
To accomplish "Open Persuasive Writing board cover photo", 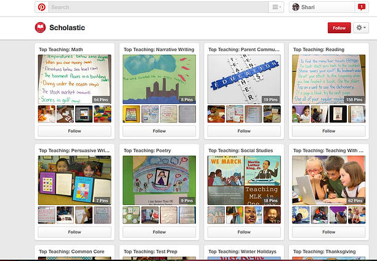I will [75, 180].
